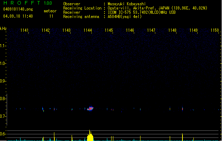Select the location text Ogata-vill. Akita-Pref. JAPAN
This screenshot has width=222, height=141.
pos(138,8)
